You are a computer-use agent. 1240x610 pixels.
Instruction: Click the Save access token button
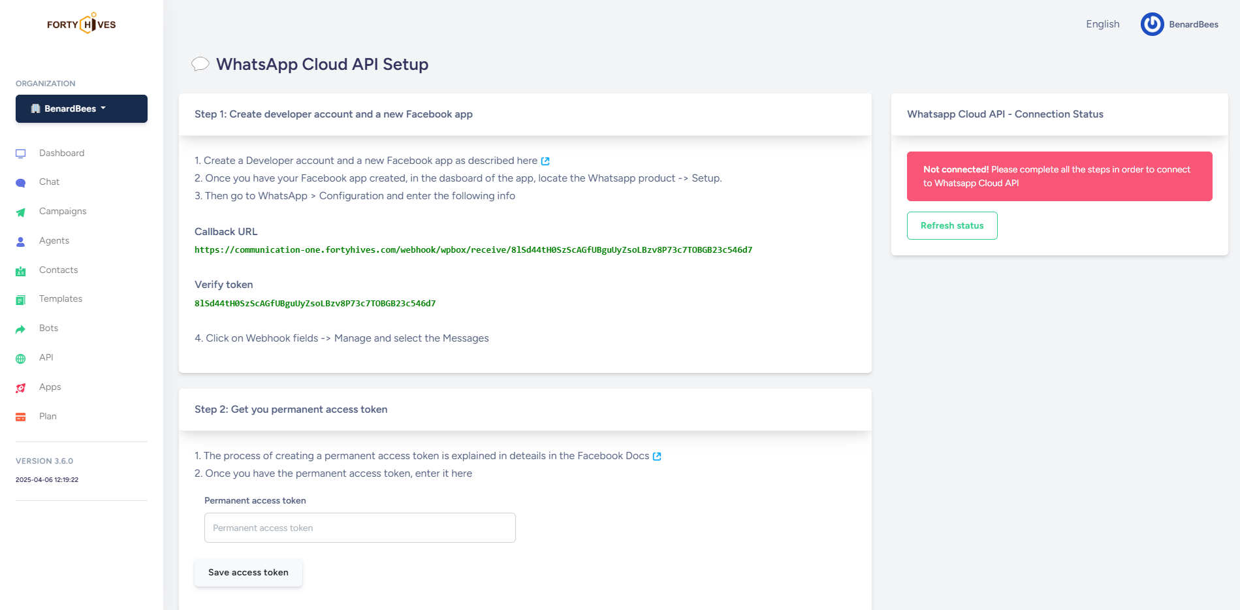point(248,572)
